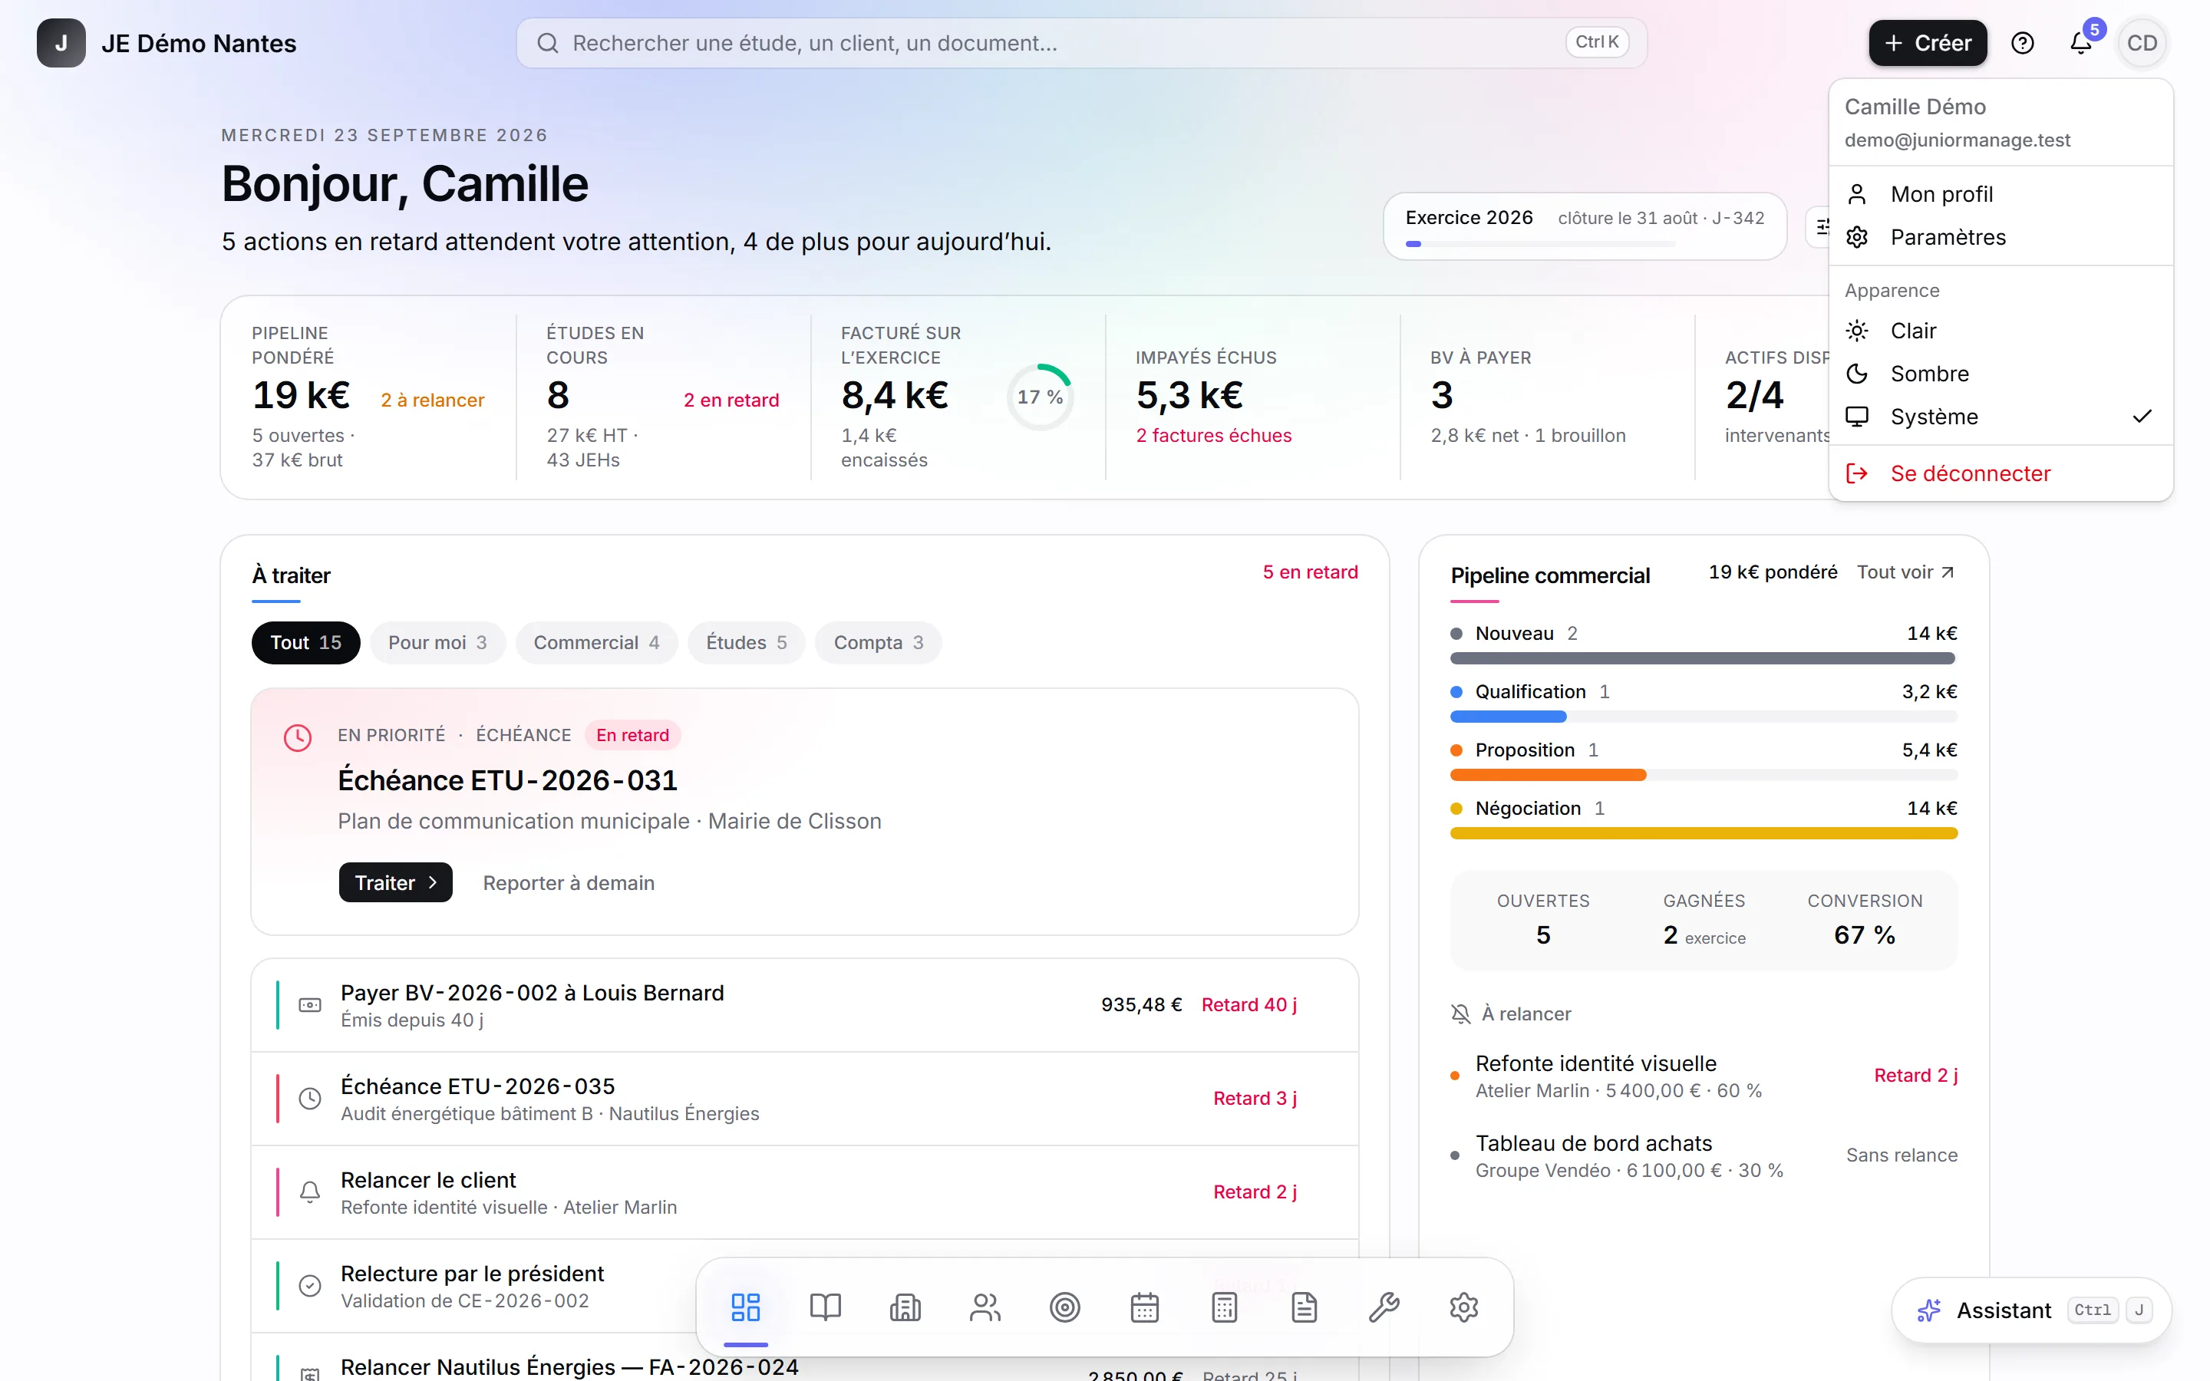Click the sparkle icon on Assistant button
Viewport: 2210px width, 1381px height.
click(x=1928, y=1310)
